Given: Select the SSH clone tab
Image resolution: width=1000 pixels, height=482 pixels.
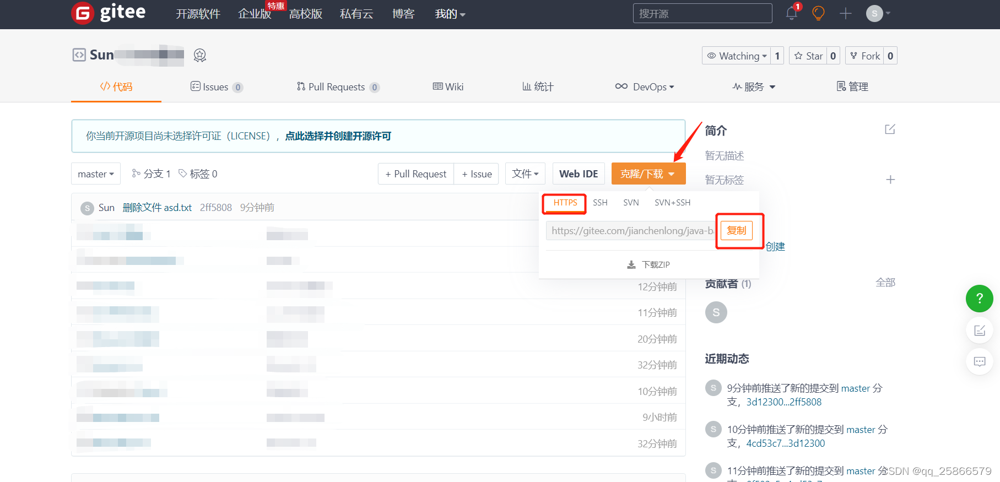Looking at the screenshot, I should (x=600, y=203).
